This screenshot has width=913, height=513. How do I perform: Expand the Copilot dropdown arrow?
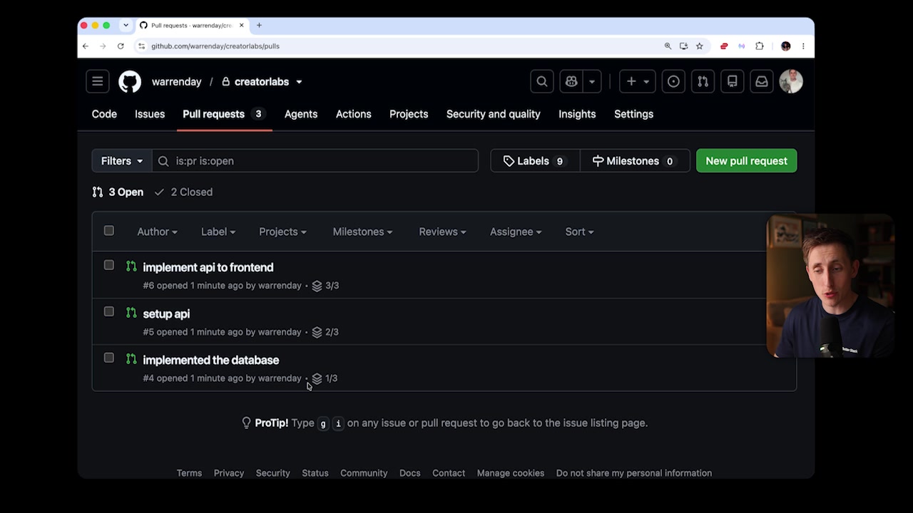pos(592,81)
